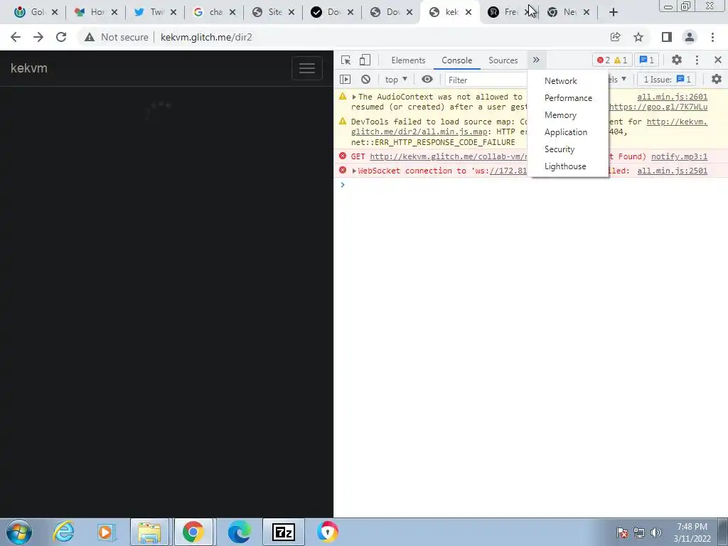Image resolution: width=728 pixels, height=546 pixels.
Task: Choose Security from the overflow menu
Action: tap(560, 149)
